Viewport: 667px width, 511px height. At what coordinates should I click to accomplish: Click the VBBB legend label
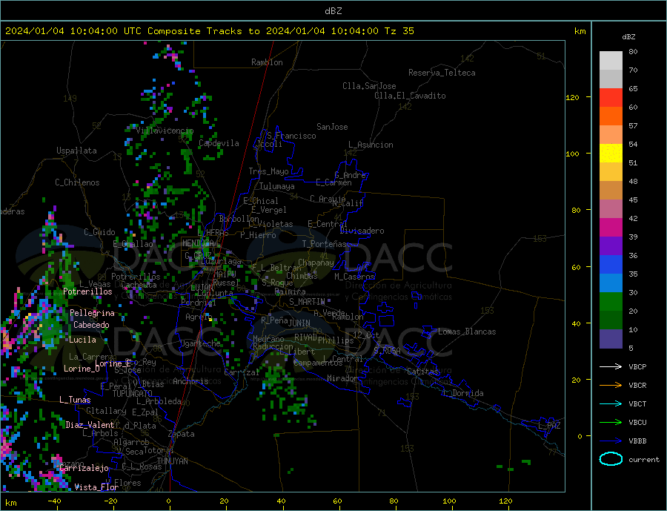(x=637, y=441)
